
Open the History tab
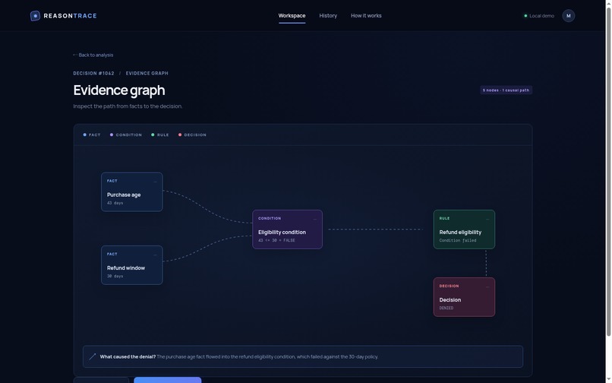click(328, 16)
